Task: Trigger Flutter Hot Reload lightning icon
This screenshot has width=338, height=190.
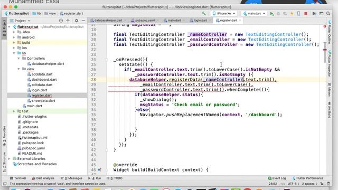Action: pos(292,14)
